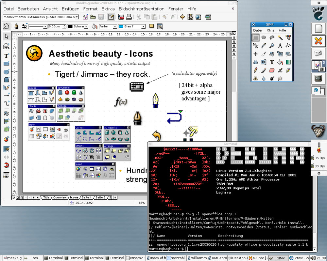Viewport: 327px width, 261px height.
Task: Pick the Fuzzy Select magic wand tool
Action: point(280,38)
